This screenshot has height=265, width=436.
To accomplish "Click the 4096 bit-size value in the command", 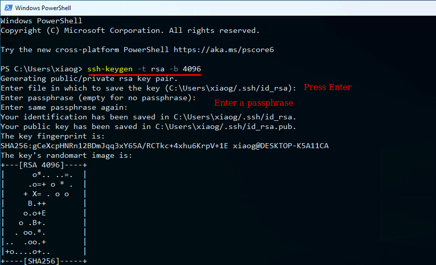I will click(192, 68).
